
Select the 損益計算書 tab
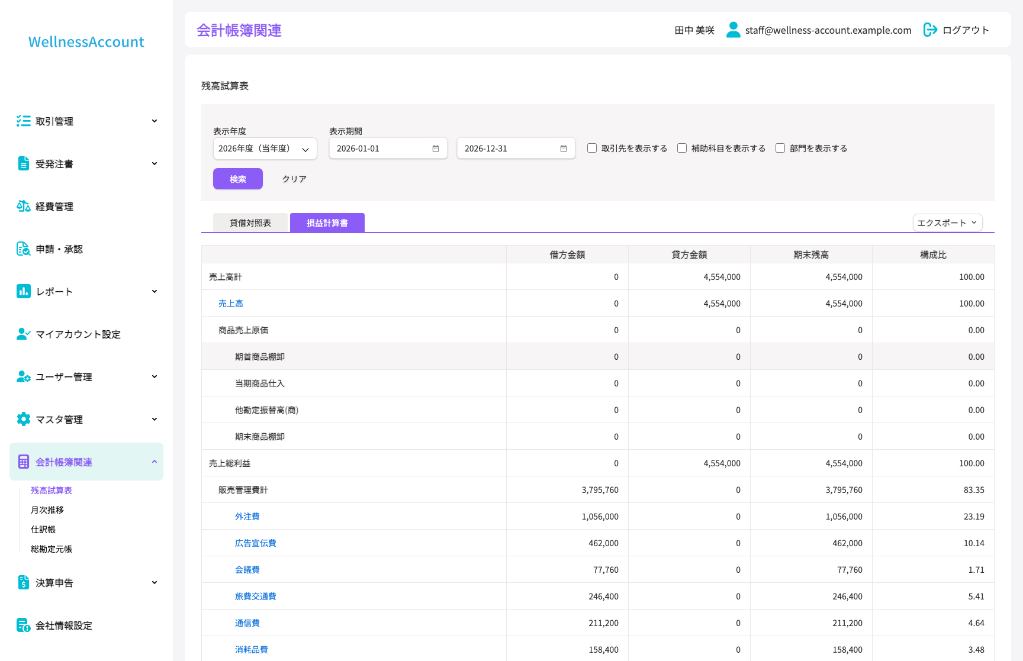[327, 223]
